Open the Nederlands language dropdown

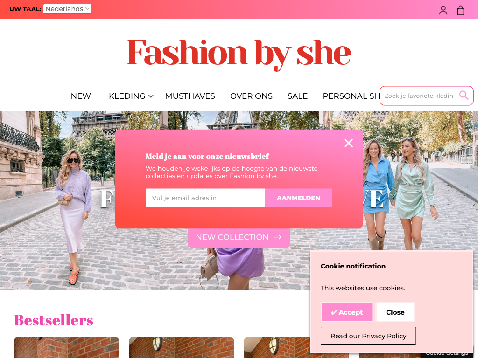click(67, 9)
